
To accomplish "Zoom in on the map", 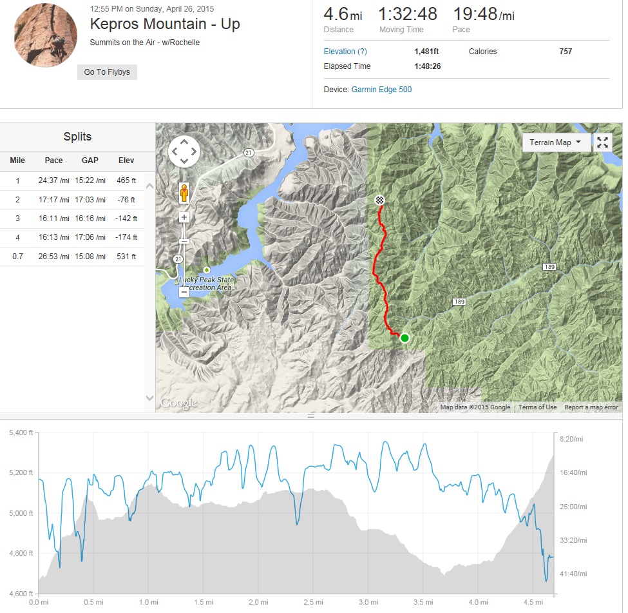I will [184, 217].
